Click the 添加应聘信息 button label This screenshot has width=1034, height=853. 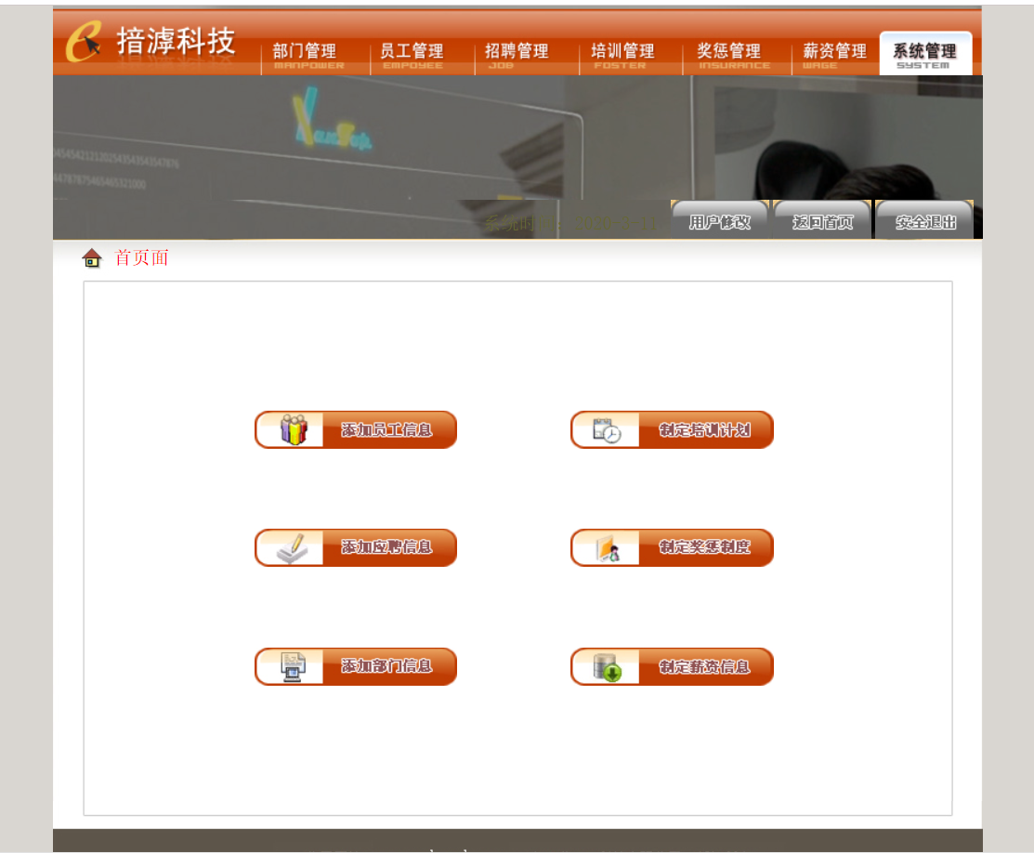point(386,547)
